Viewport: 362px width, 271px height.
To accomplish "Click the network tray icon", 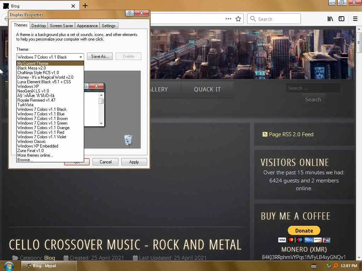I will (328, 266).
